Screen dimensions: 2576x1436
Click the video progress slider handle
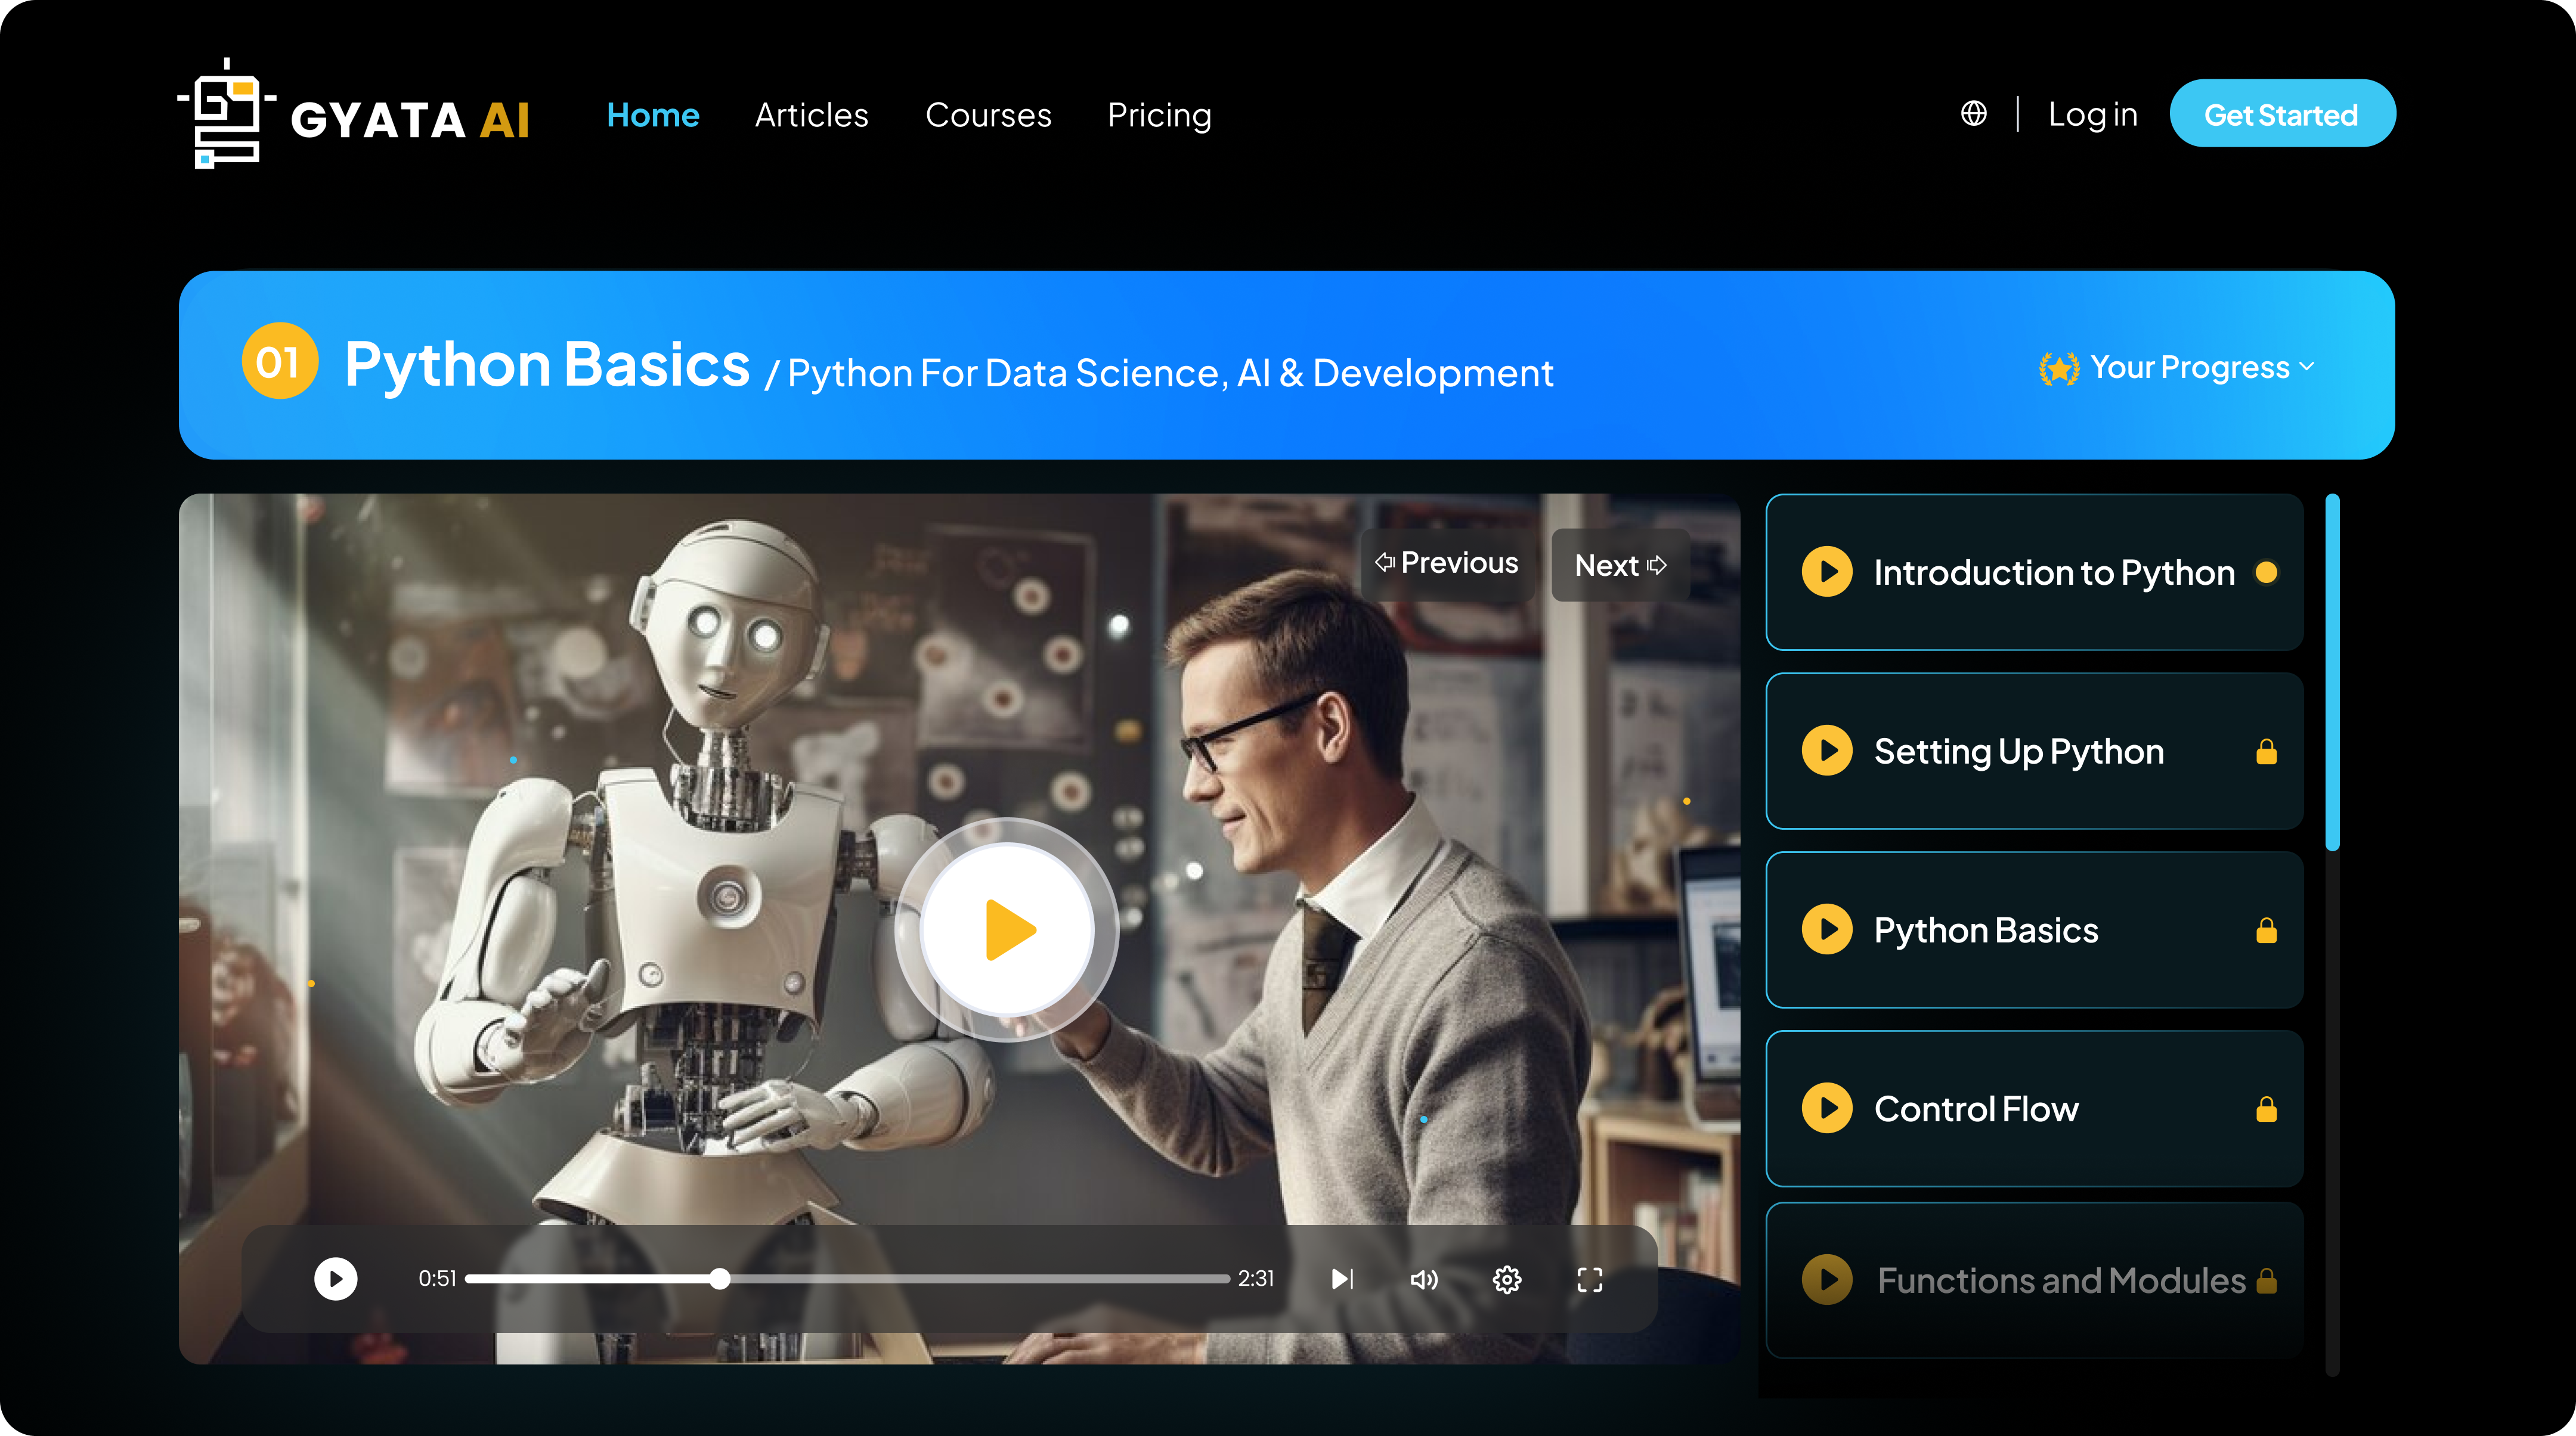point(720,1279)
